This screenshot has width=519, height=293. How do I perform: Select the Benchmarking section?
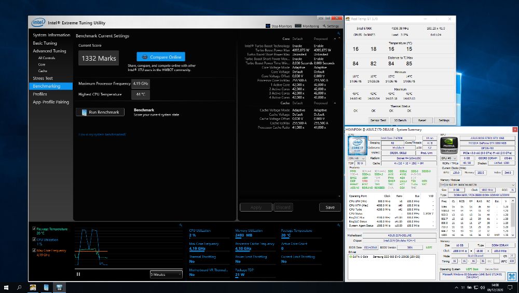tap(51, 86)
